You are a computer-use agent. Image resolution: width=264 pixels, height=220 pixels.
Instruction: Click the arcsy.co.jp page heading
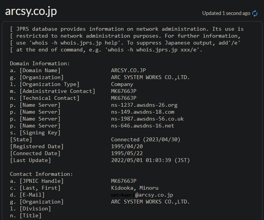(x=31, y=11)
